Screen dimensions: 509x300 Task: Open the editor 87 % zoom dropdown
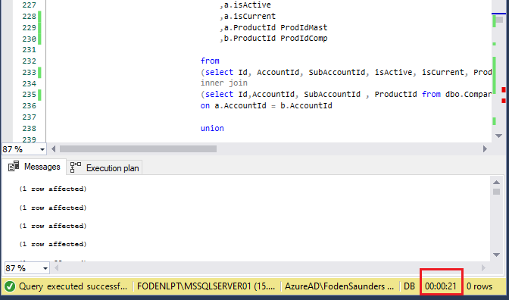pos(42,150)
